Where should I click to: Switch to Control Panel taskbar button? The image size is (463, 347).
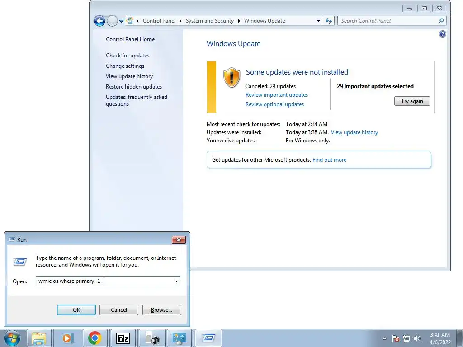(179, 338)
